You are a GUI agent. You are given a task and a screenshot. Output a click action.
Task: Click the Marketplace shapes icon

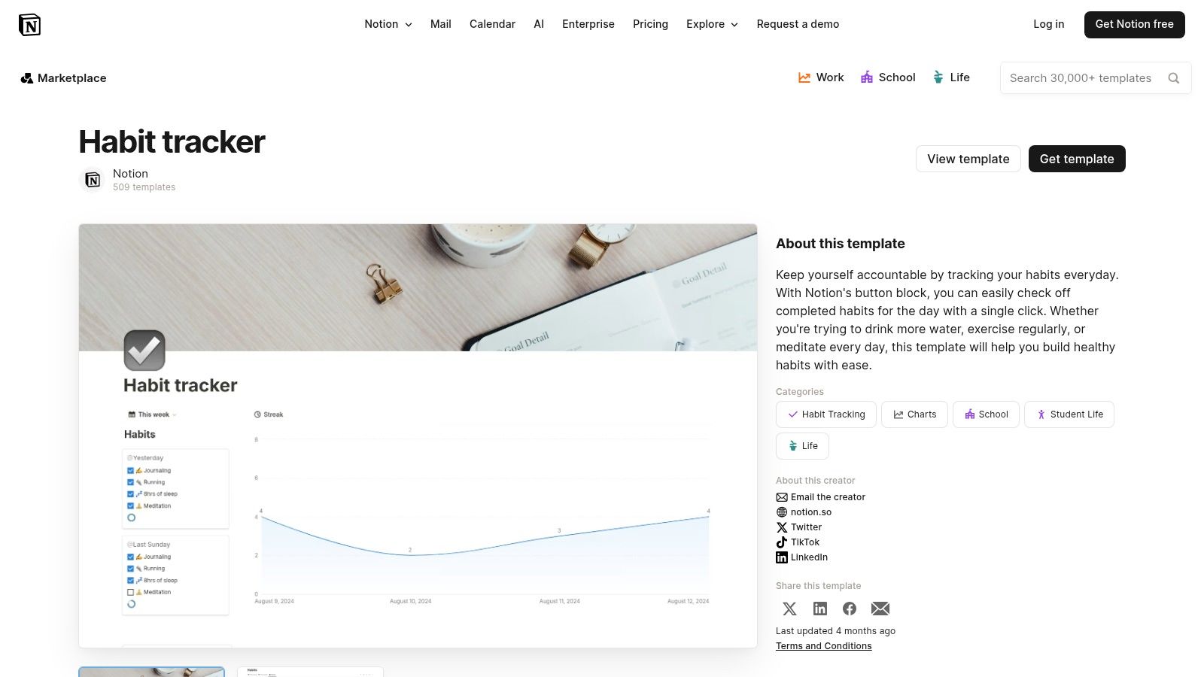pos(27,78)
